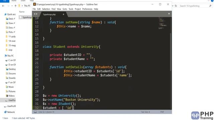Click line number 29 in the gutter
214x120 pixels.
[x=37, y=96]
